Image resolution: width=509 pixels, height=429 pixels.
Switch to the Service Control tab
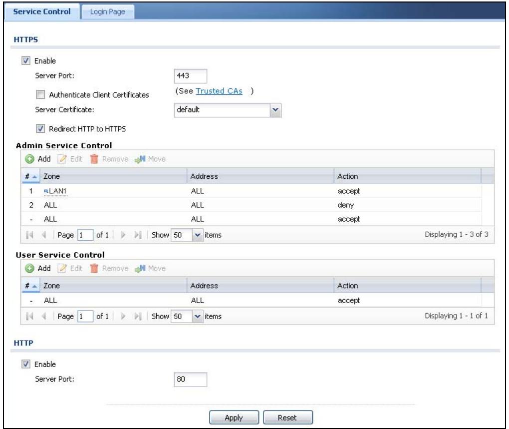point(42,11)
